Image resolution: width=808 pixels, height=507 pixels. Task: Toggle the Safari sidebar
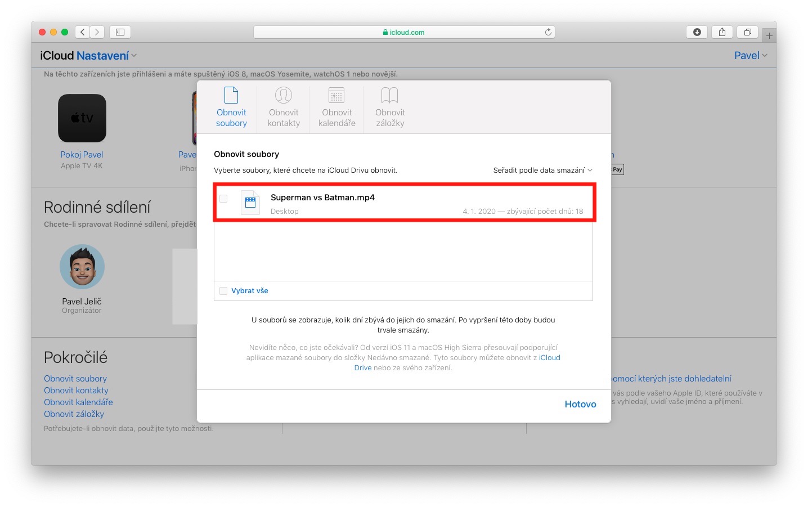pos(120,32)
